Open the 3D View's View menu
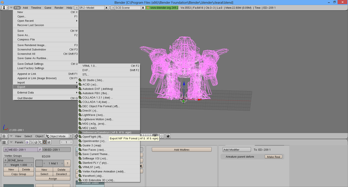This screenshot has height=187, width=348. (x=18, y=136)
